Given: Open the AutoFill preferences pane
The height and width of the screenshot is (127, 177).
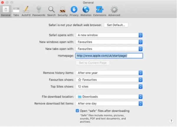Looking at the screenshot, I should pos(26,11).
